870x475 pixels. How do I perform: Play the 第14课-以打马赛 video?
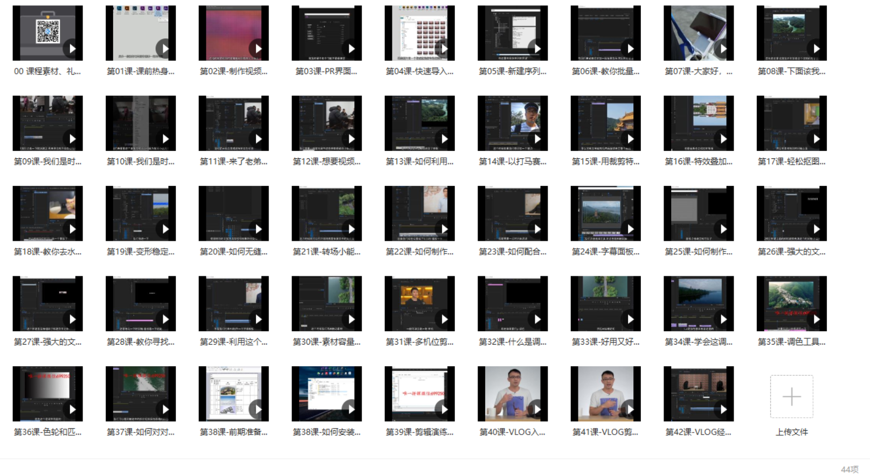(537, 139)
